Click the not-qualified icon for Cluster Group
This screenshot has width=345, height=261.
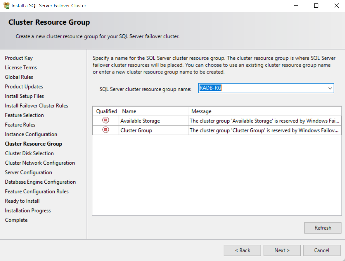click(x=106, y=130)
